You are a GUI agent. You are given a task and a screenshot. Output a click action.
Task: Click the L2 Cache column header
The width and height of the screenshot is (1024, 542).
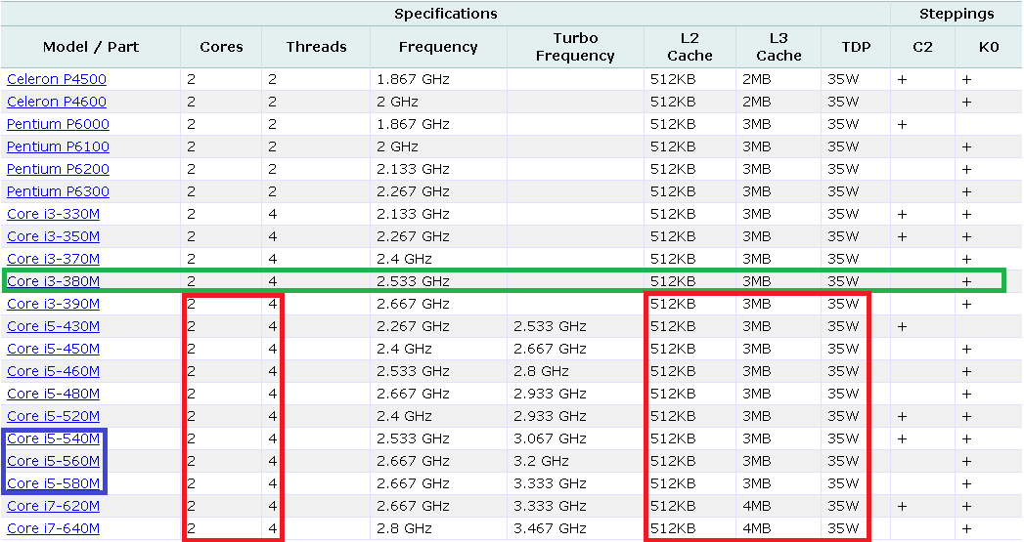[x=690, y=47]
